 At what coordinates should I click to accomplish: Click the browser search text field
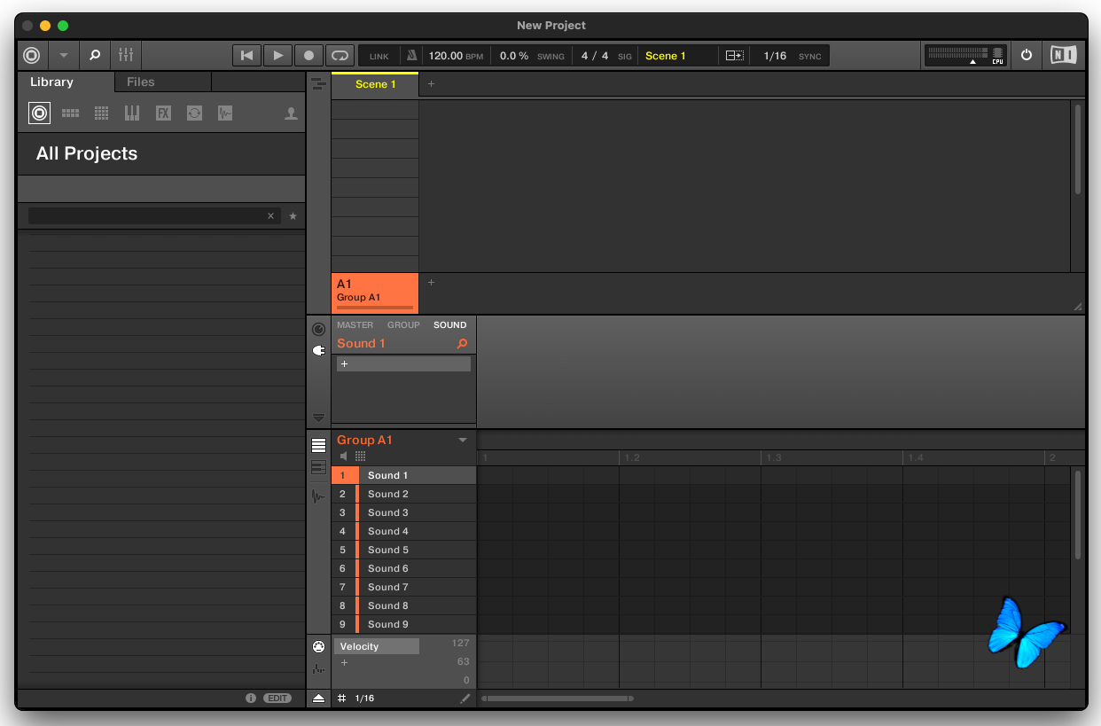146,216
